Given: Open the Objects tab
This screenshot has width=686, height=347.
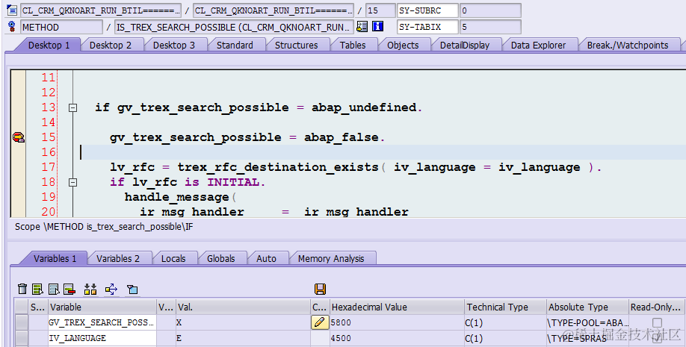Looking at the screenshot, I should (403, 45).
